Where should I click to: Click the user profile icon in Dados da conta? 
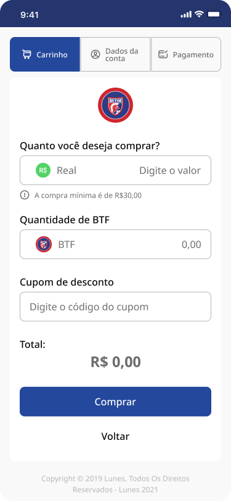[x=95, y=55]
